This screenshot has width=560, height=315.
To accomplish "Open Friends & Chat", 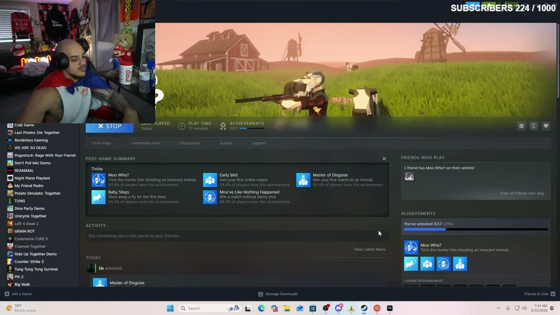I will [x=540, y=294].
